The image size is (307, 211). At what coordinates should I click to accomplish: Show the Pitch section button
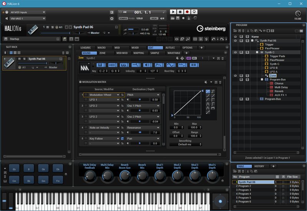[x=112, y=65]
